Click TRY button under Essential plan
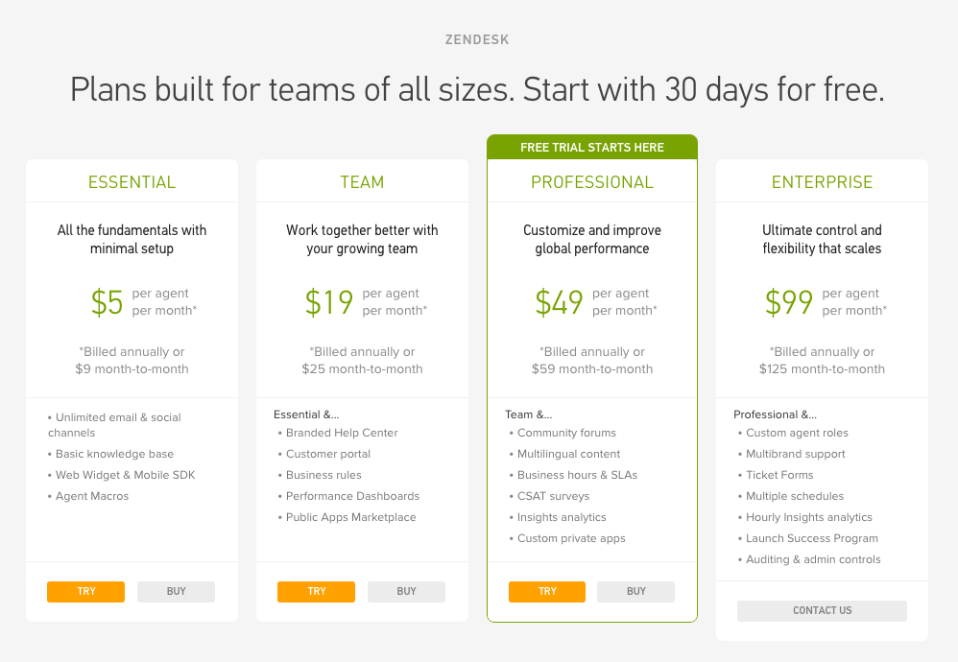The height and width of the screenshot is (662, 958). (x=85, y=591)
